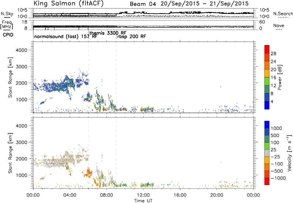Viewport: 293px width, 203px height.
Task: Click the '10^5' tick beside N.Search
Action: point(264,10)
